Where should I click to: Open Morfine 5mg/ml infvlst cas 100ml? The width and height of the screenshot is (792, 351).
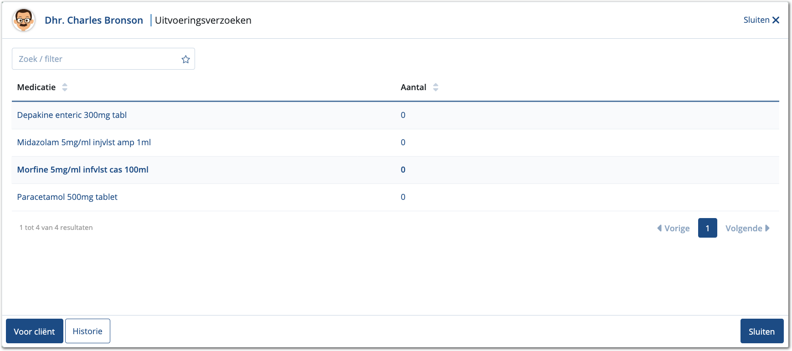click(83, 170)
